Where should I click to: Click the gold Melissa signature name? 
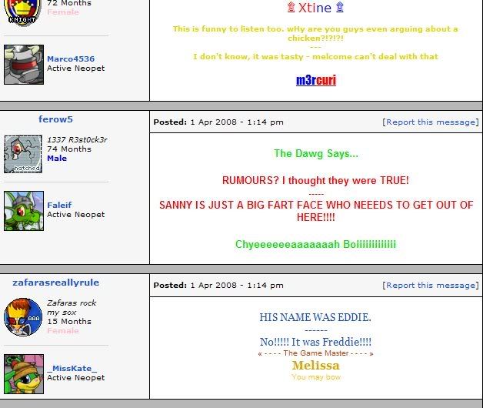coord(315,366)
